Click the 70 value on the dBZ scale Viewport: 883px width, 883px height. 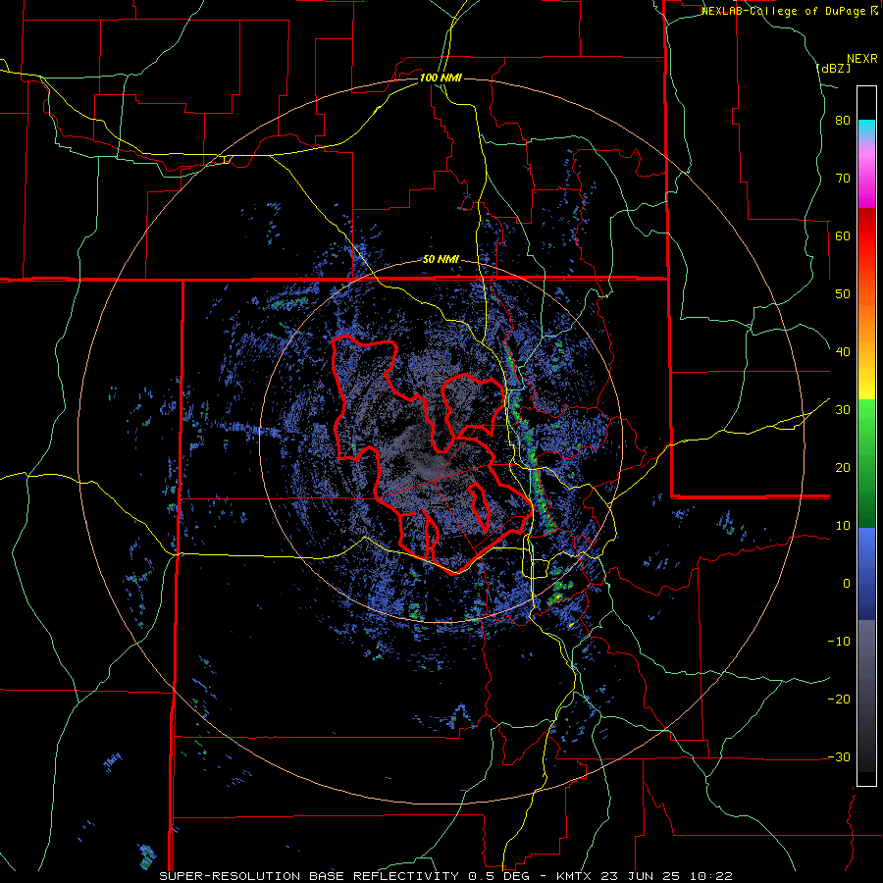(x=843, y=179)
